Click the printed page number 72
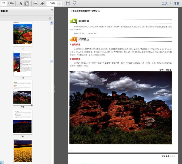 (70, 150)
